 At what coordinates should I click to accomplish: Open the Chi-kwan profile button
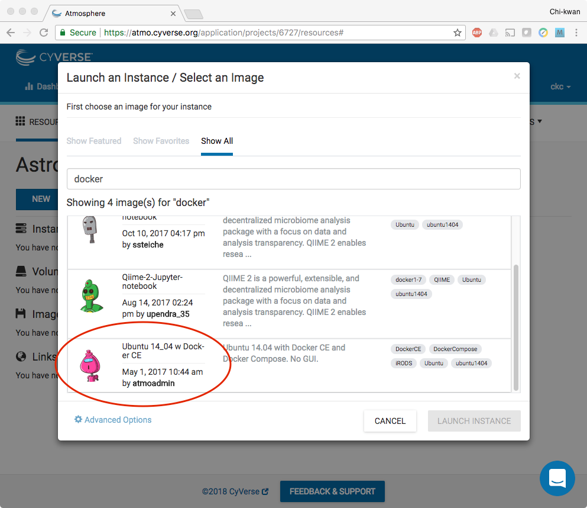click(x=565, y=12)
